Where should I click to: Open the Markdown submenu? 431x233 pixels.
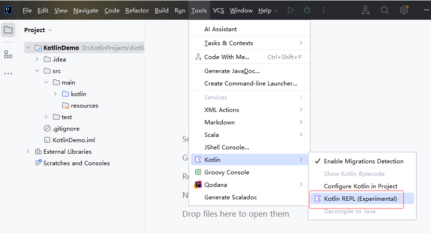pos(249,122)
